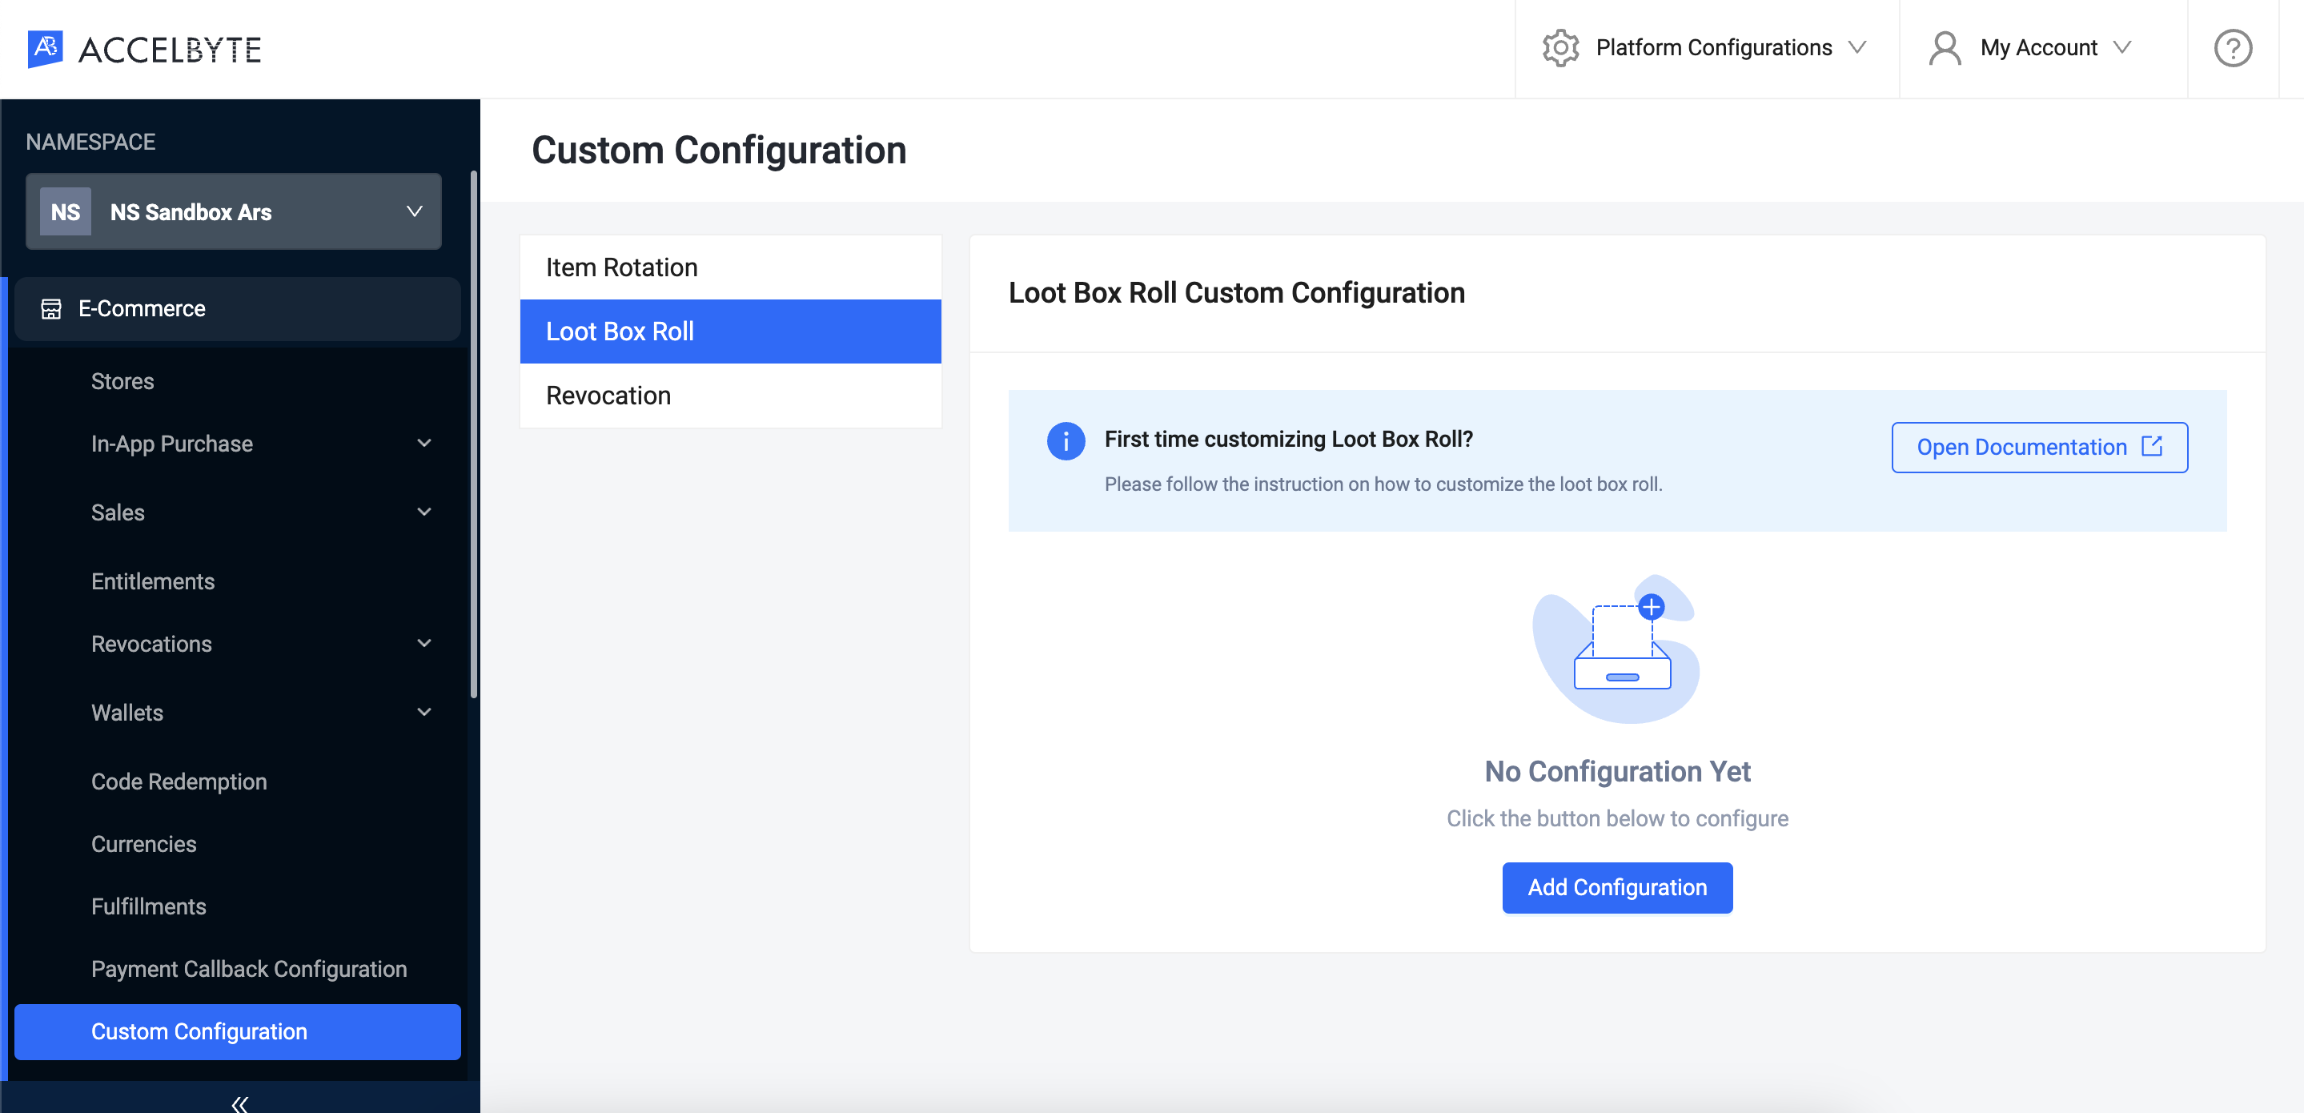The width and height of the screenshot is (2304, 1113).
Task: Click the E-Commerce section icon
Action: 50,307
